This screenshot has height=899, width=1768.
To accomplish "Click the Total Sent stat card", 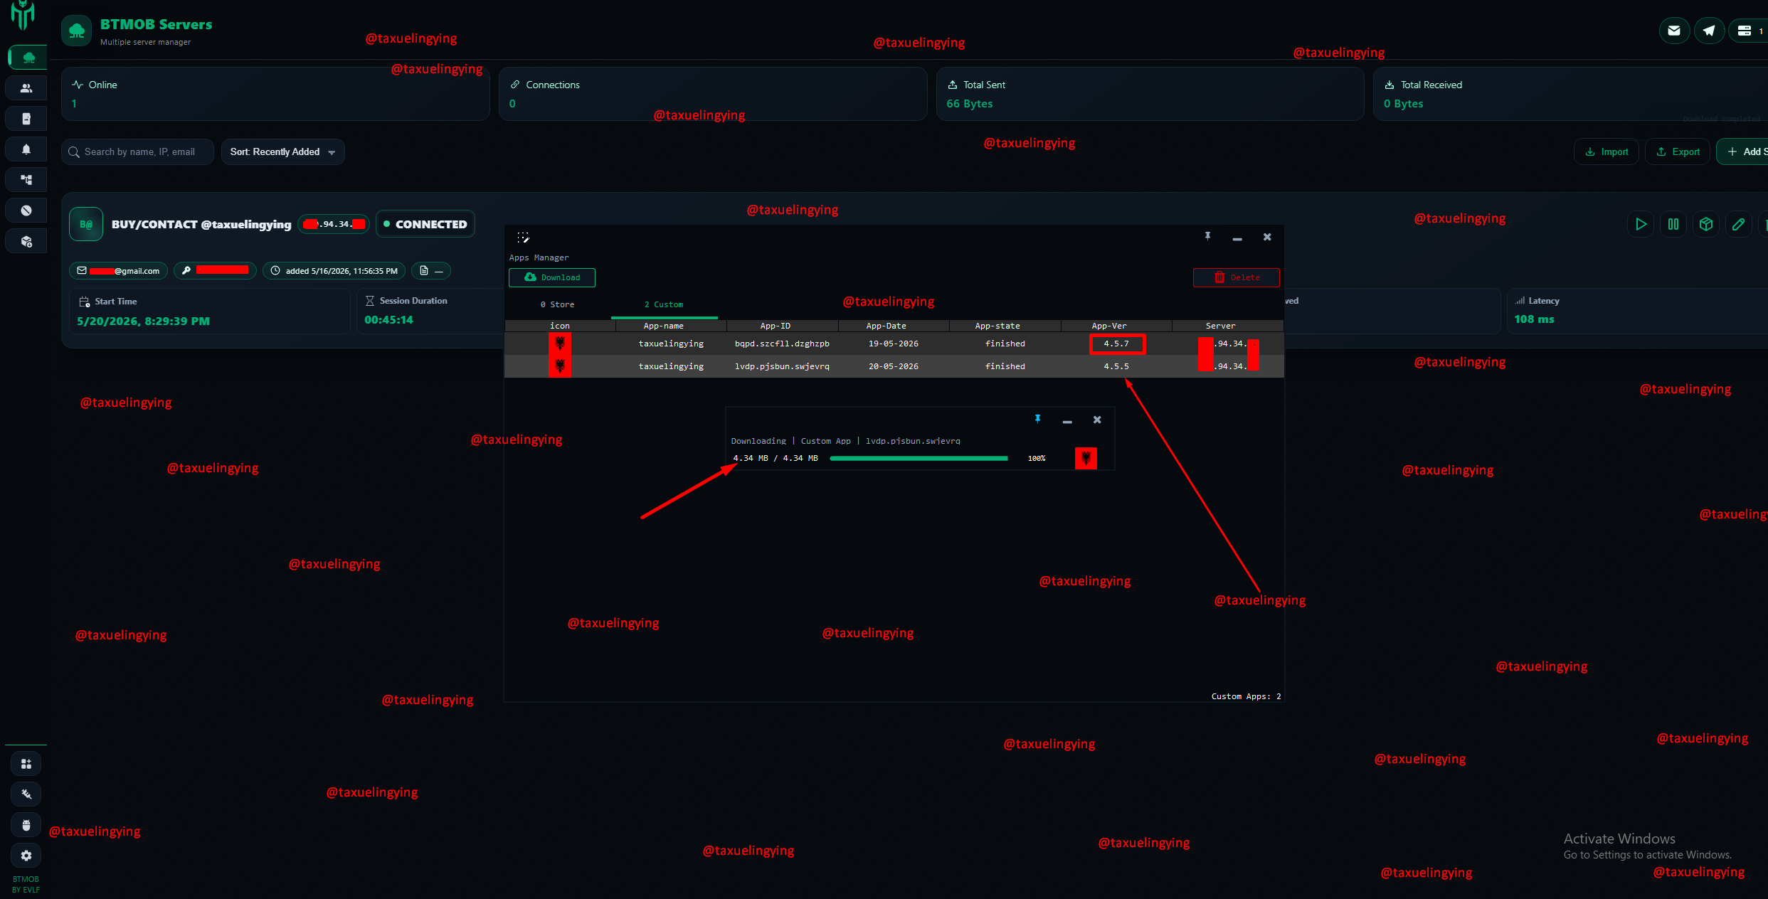I will pyautogui.click(x=1150, y=94).
